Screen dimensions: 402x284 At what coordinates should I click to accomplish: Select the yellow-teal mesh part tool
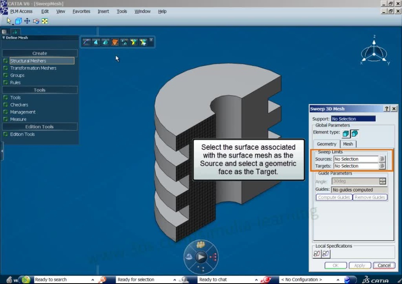point(134,42)
